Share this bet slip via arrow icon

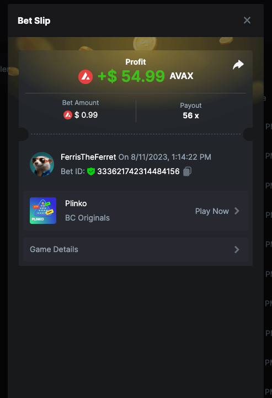(238, 65)
